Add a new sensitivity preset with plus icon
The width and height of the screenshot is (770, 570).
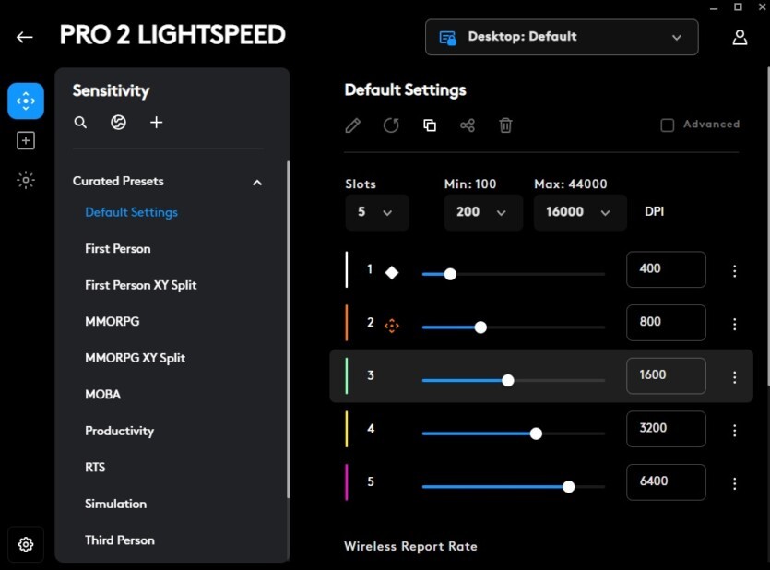(156, 122)
